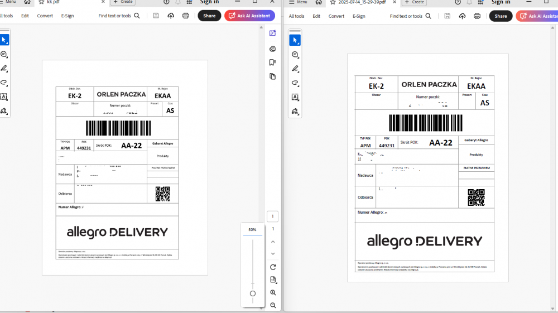Save the file in right window
The width and height of the screenshot is (558, 313).
448,16
